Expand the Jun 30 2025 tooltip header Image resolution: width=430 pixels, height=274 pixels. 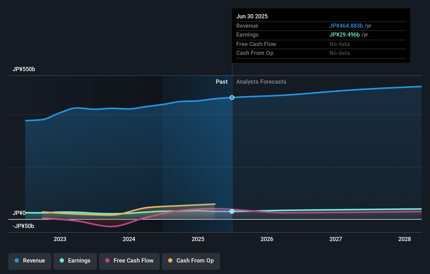pyautogui.click(x=252, y=16)
